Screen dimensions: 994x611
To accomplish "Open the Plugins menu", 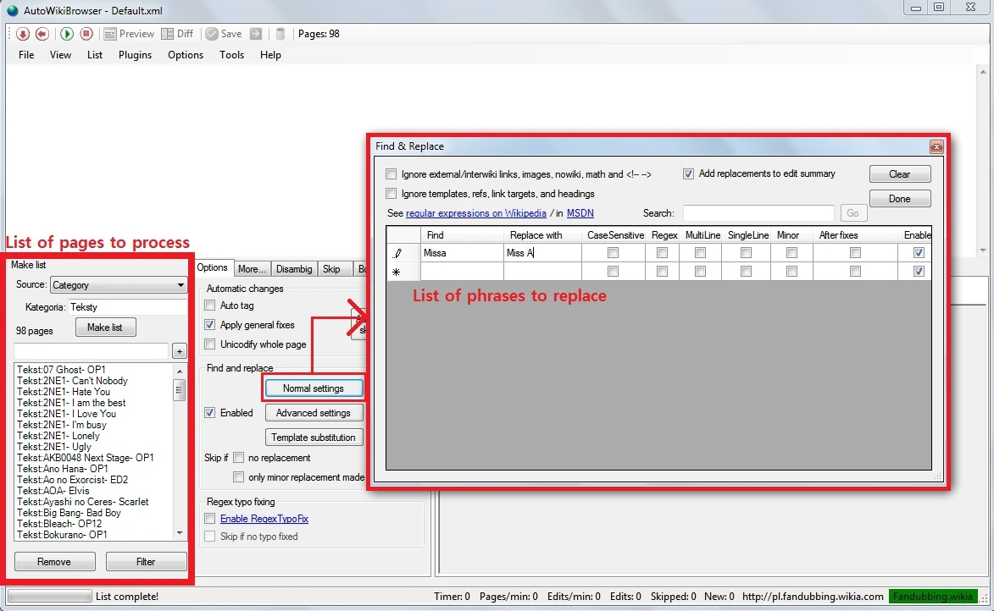I will [135, 55].
